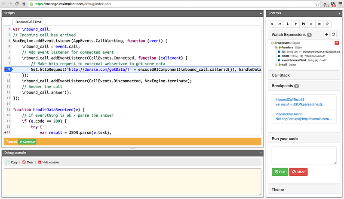The height and width of the screenshot is (199, 344).
Task: Set a breakpoint on line 17 gutter
Action: pyautogui.click(x=7, y=121)
